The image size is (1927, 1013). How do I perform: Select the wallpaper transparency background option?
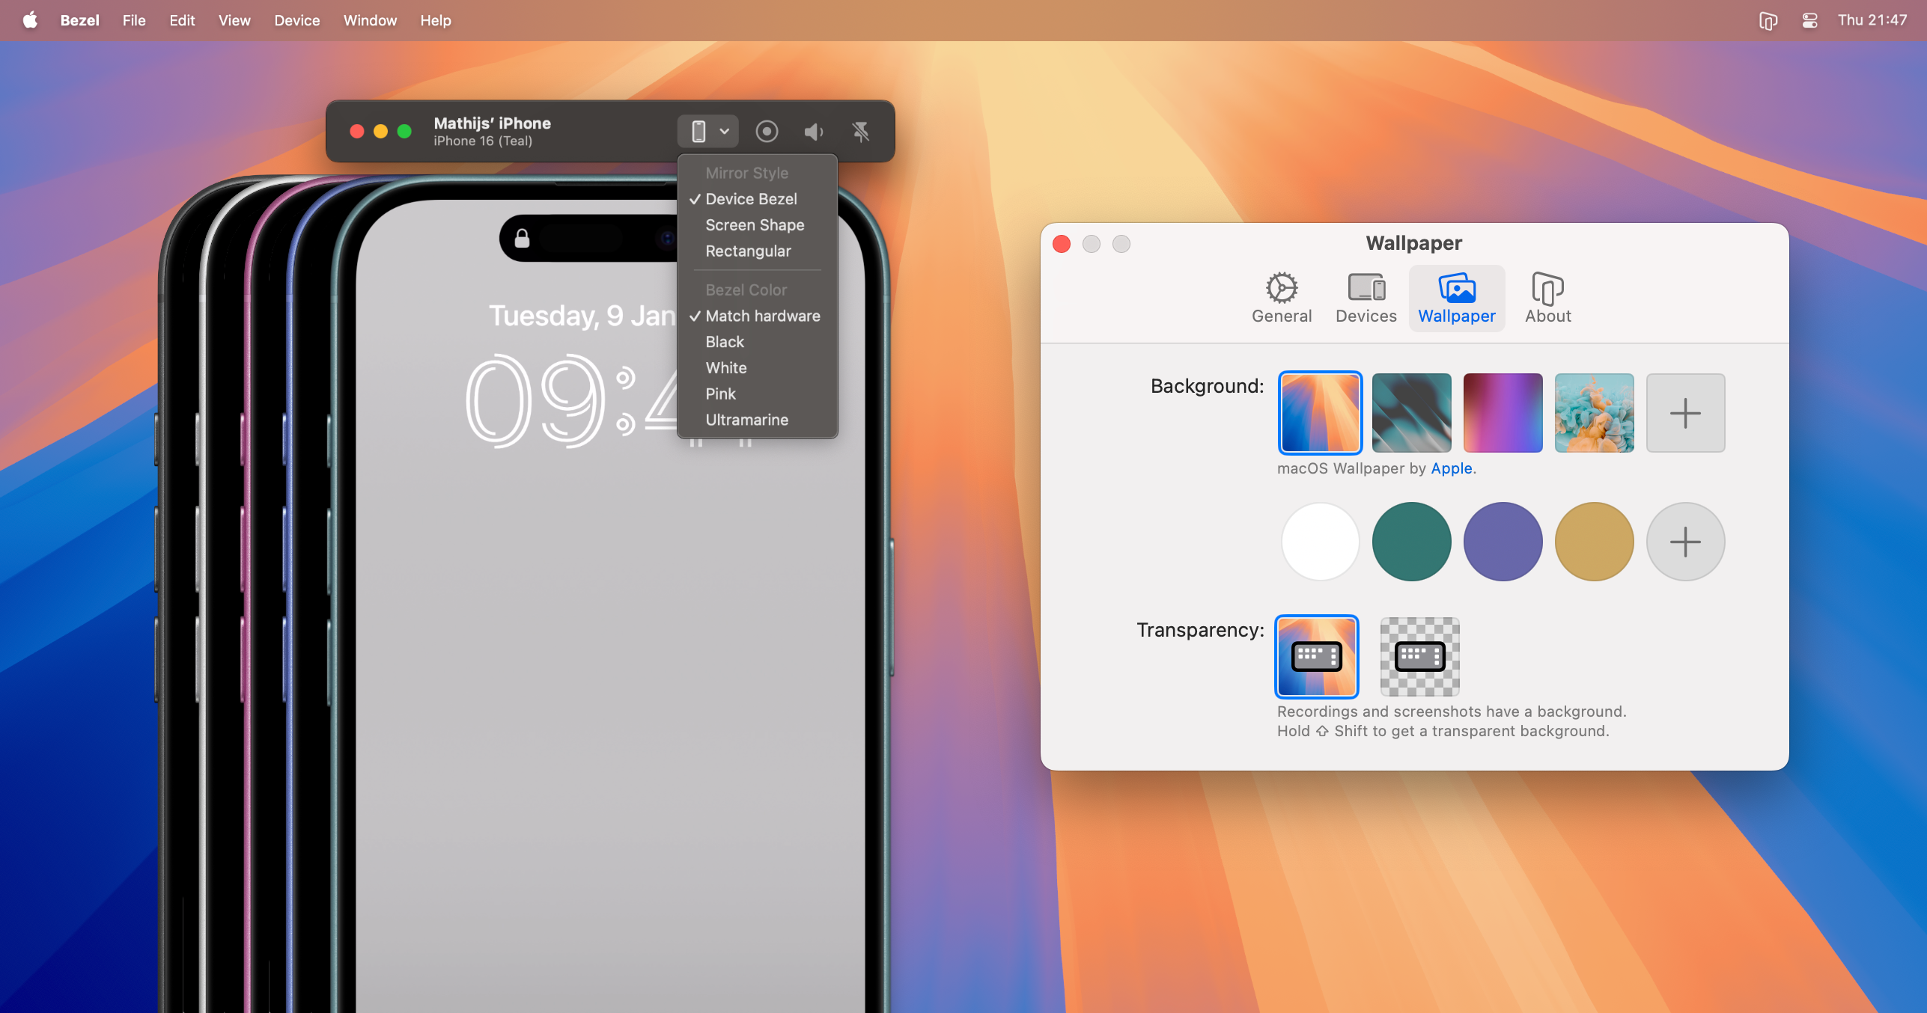click(1317, 656)
